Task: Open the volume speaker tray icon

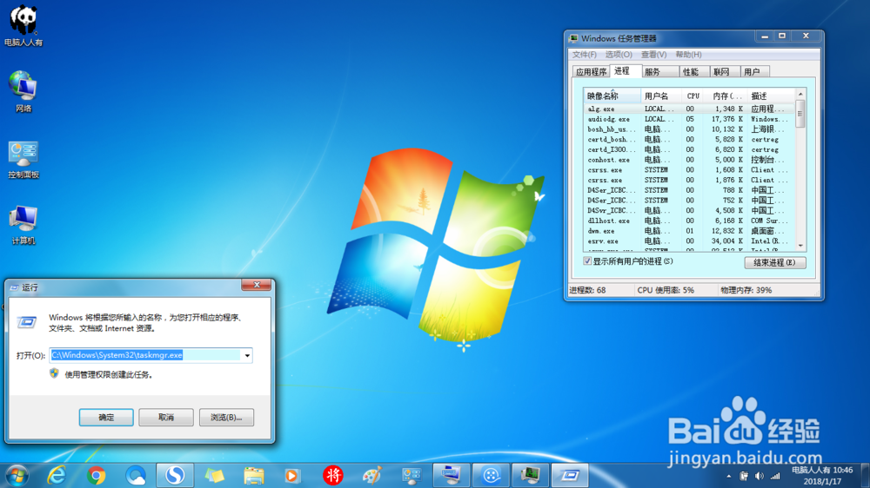Action: pos(759,476)
